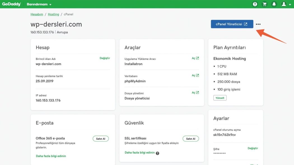
Task: Click the cPanel breadcrumb text
Action: [x=68, y=14]
